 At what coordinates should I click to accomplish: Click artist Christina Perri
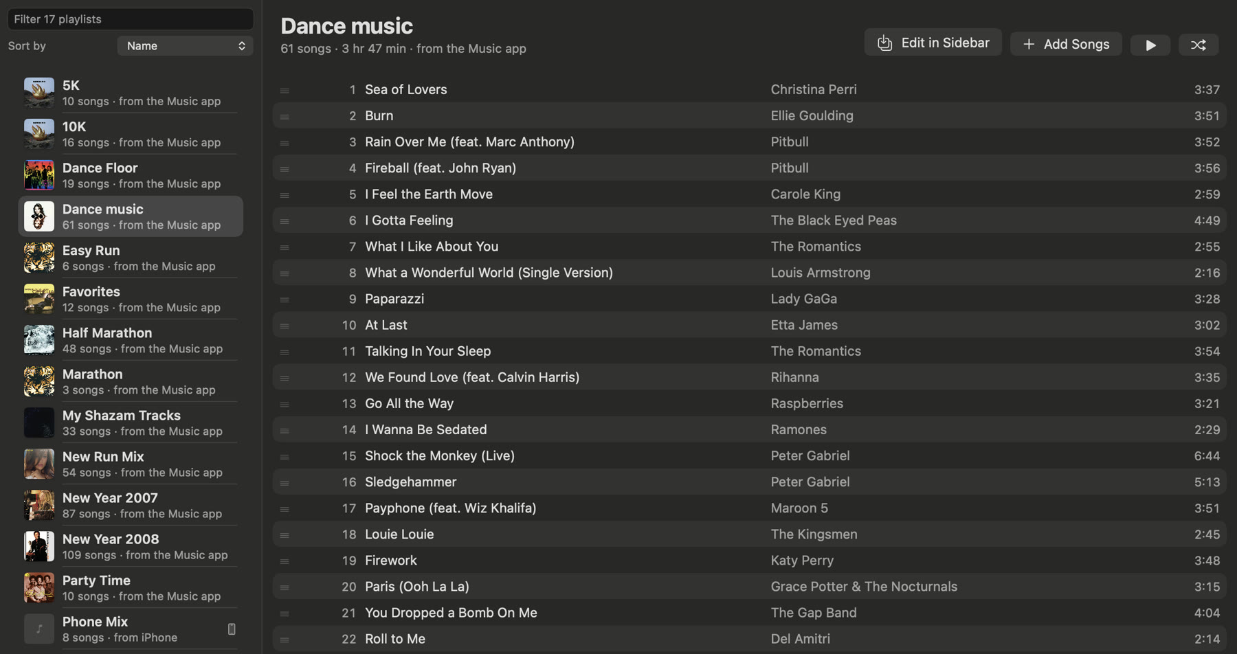pos(814,89)
